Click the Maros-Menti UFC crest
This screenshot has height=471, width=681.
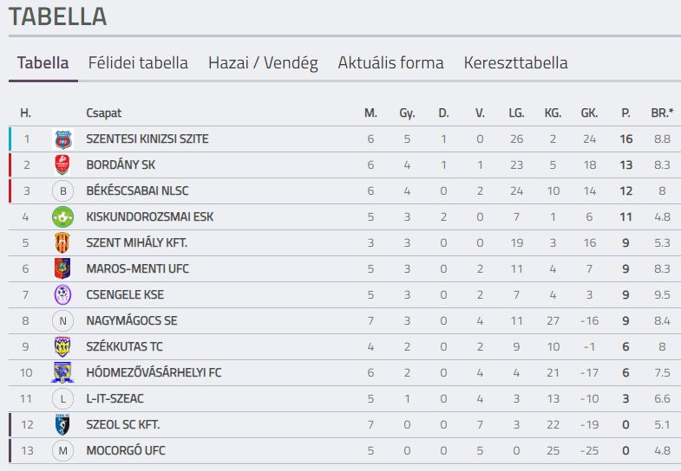tap(63, 268)
